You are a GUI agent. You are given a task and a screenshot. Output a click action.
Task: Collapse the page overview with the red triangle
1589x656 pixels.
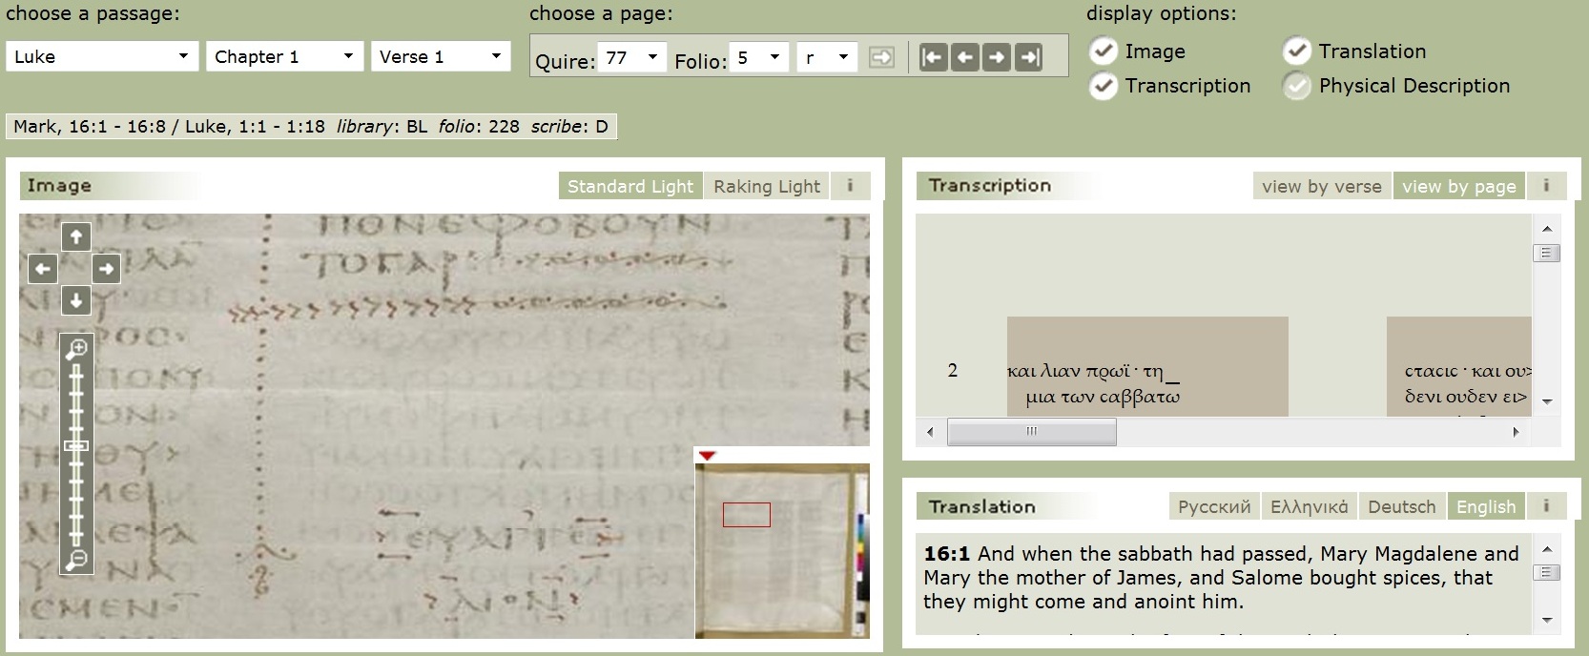[707, 456]
